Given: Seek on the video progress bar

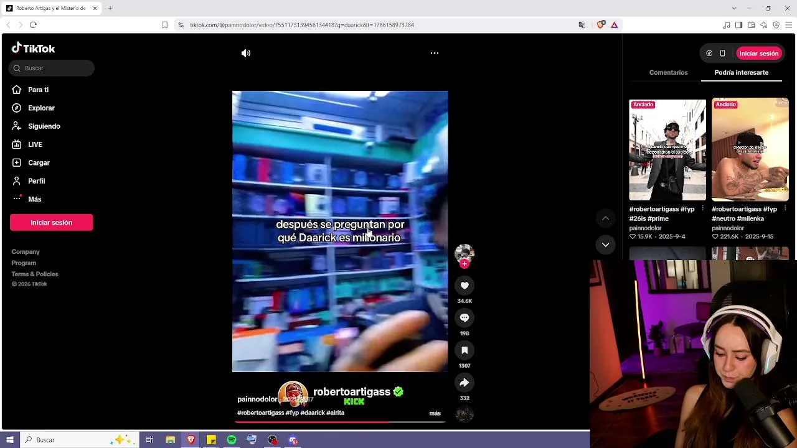Looking at the screenshot, I should coord(340,422).
